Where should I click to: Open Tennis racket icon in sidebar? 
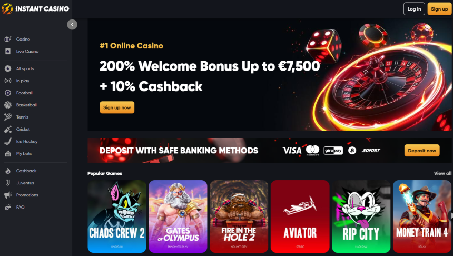click(x=8, y=117)
